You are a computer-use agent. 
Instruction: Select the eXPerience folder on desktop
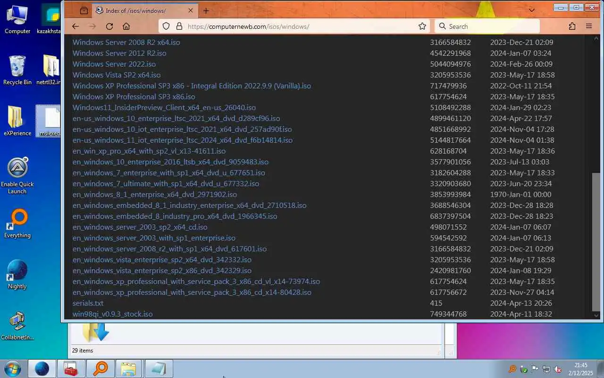click(17, 121)
